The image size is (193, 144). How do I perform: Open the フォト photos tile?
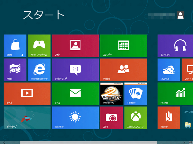tap(75, 46)
